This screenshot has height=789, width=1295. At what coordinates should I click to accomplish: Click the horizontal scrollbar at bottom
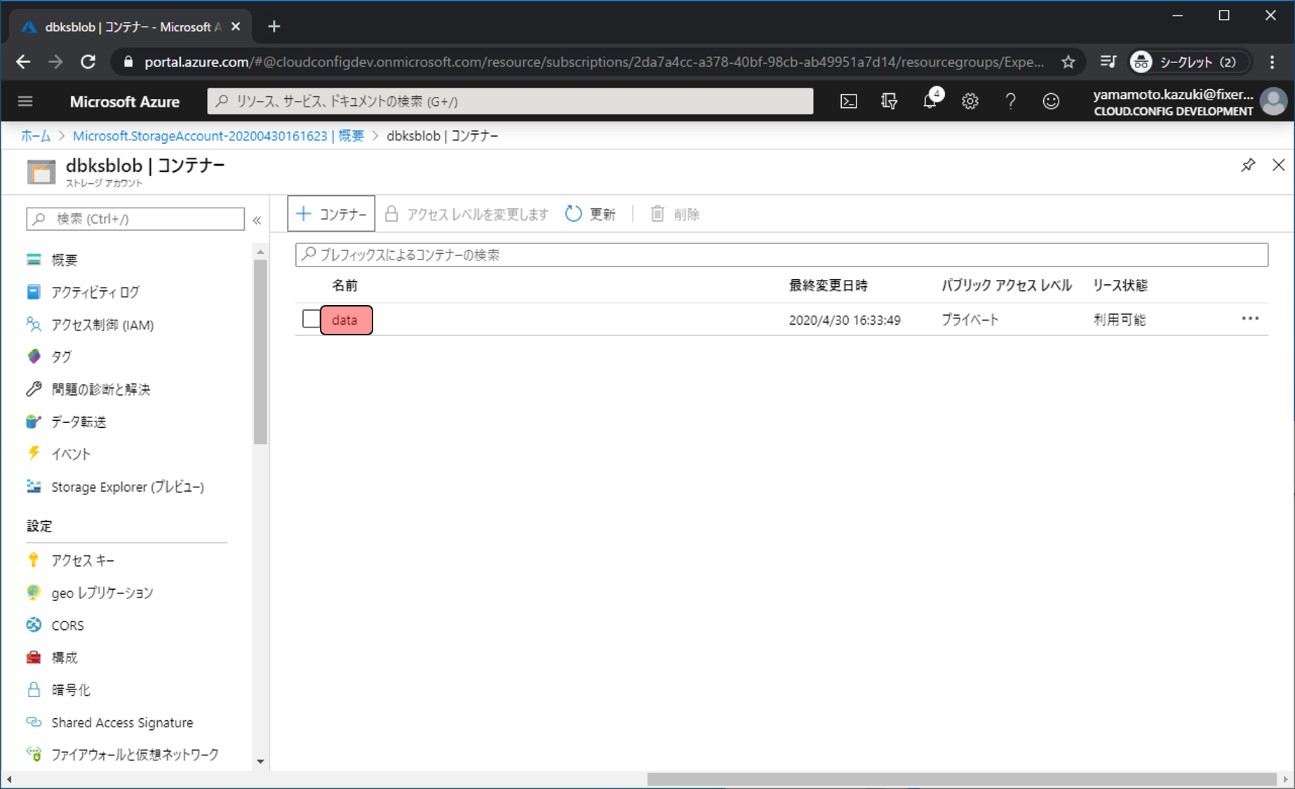961,779
